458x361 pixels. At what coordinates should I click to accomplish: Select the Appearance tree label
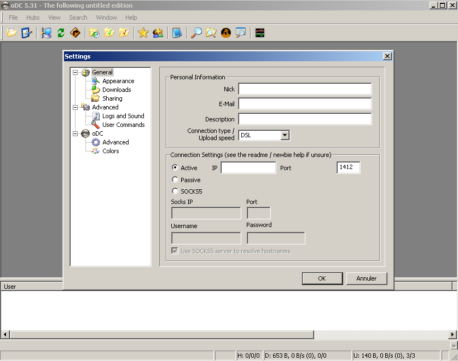click(x=118, y=81)
